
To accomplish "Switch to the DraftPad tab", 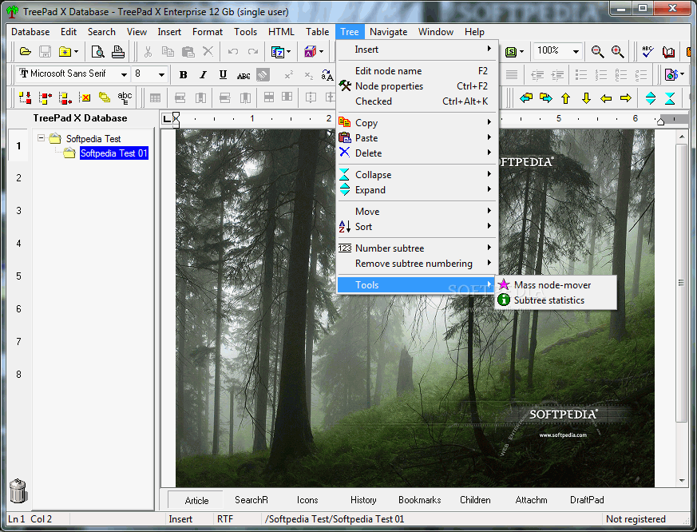I will coord(587,500).
